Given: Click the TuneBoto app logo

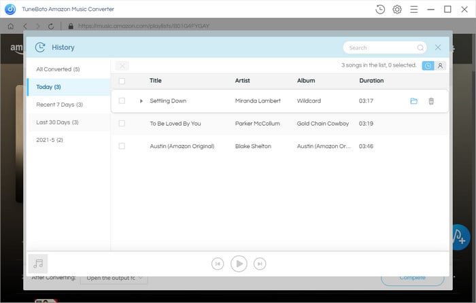Looking at the screenshot, I should click(10, 10).
